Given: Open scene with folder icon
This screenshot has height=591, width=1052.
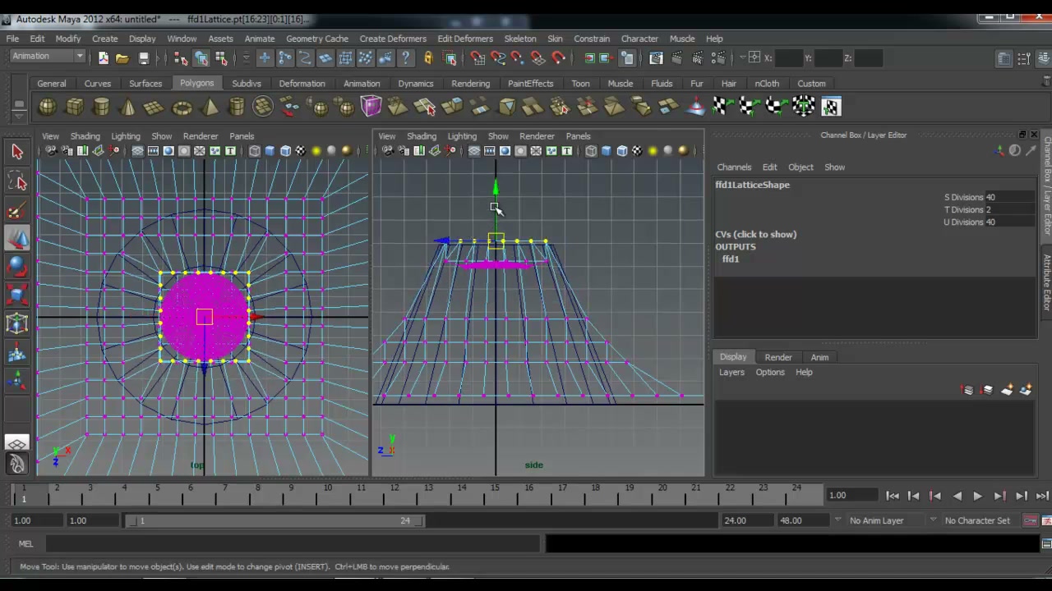Looking at the screenshot, I should pyautogui.click(x=122, y=57).
